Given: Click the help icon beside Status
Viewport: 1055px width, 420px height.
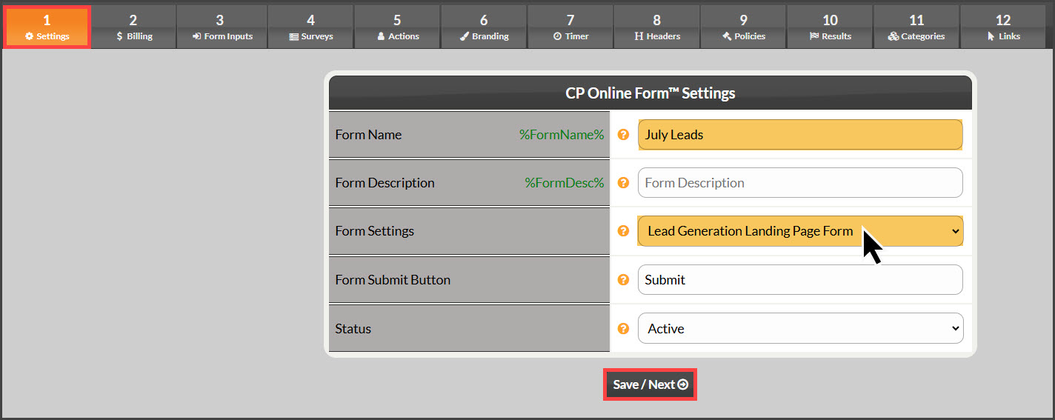Looking at the screenshot, I should pos(624,329).
